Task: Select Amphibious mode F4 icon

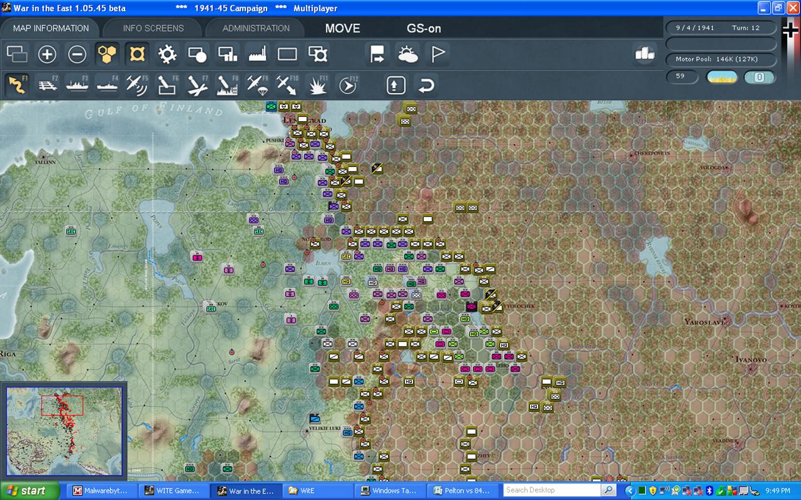Action: (x=108, y=85)
